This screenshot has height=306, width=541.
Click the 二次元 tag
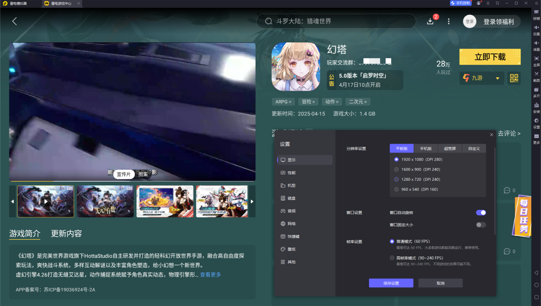pos(358,102)
